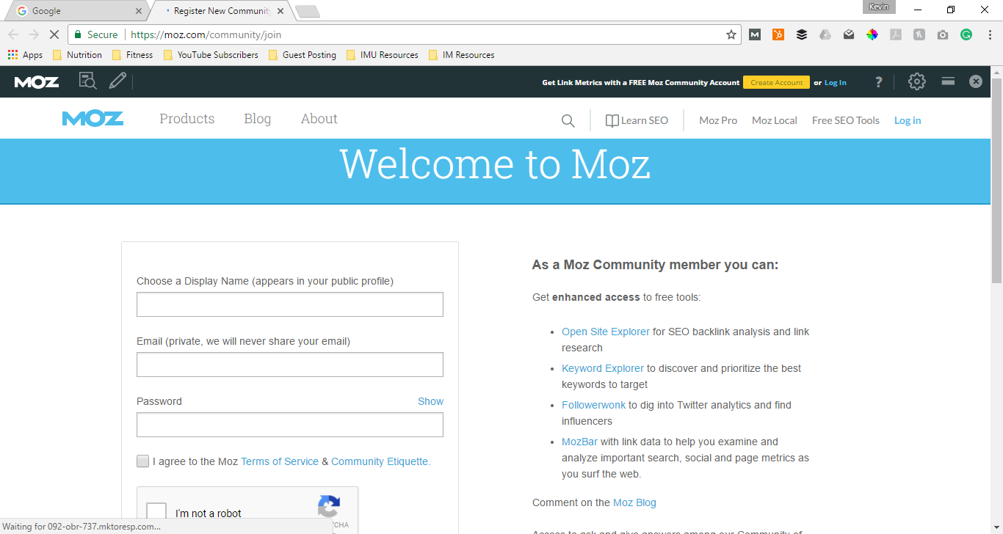Go to Moz Local
1003x534 pixels.
(775, 120)
